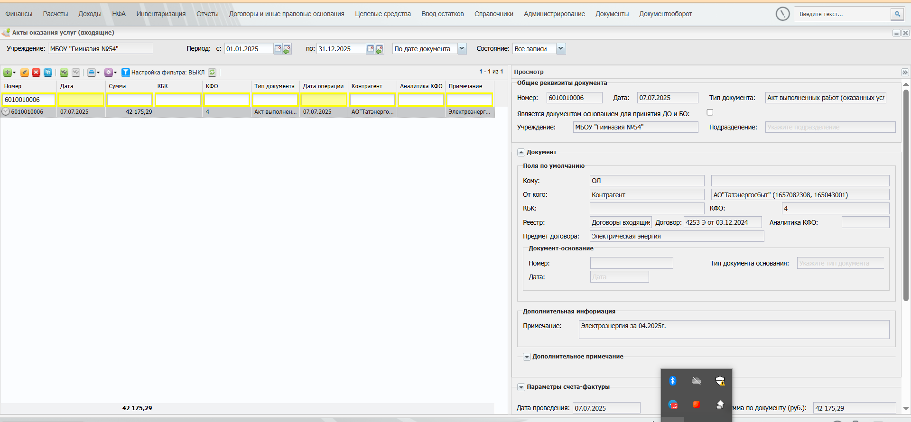Expand the Дополнительное примечание section

[x=527, y=357]
